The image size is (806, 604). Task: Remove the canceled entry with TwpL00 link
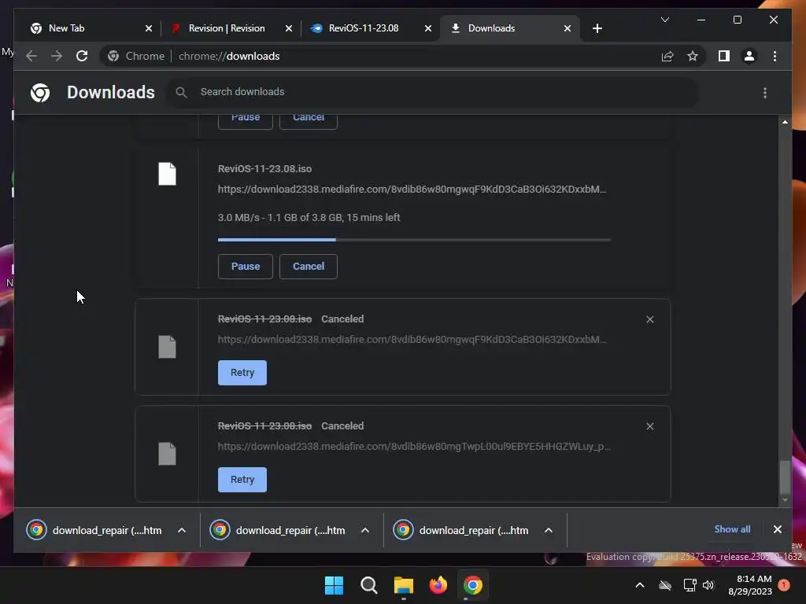pos(649,426)
